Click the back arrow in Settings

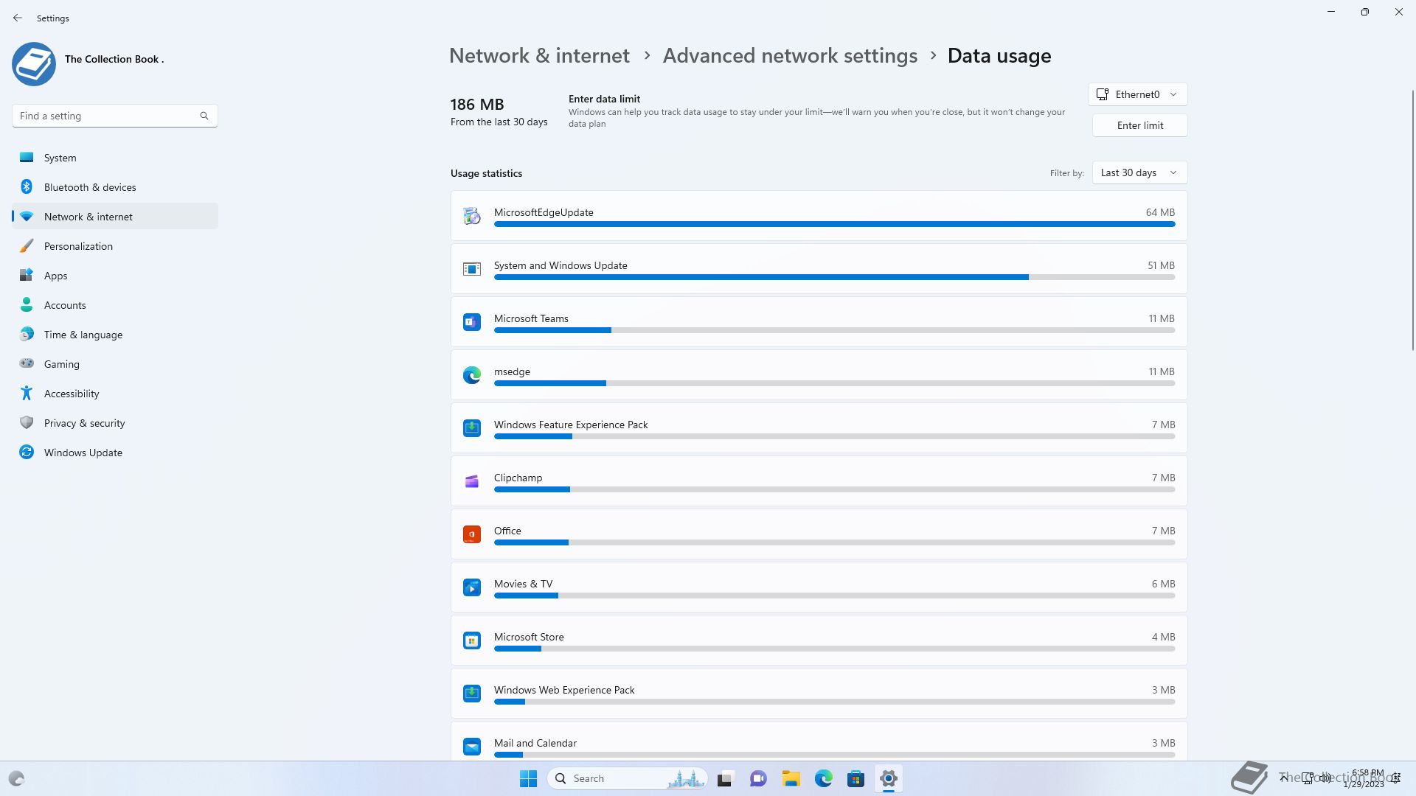point(18,18)
